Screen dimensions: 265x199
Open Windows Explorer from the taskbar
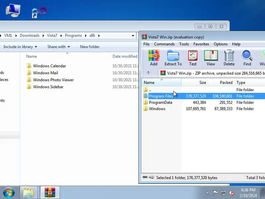click(28, 193)
